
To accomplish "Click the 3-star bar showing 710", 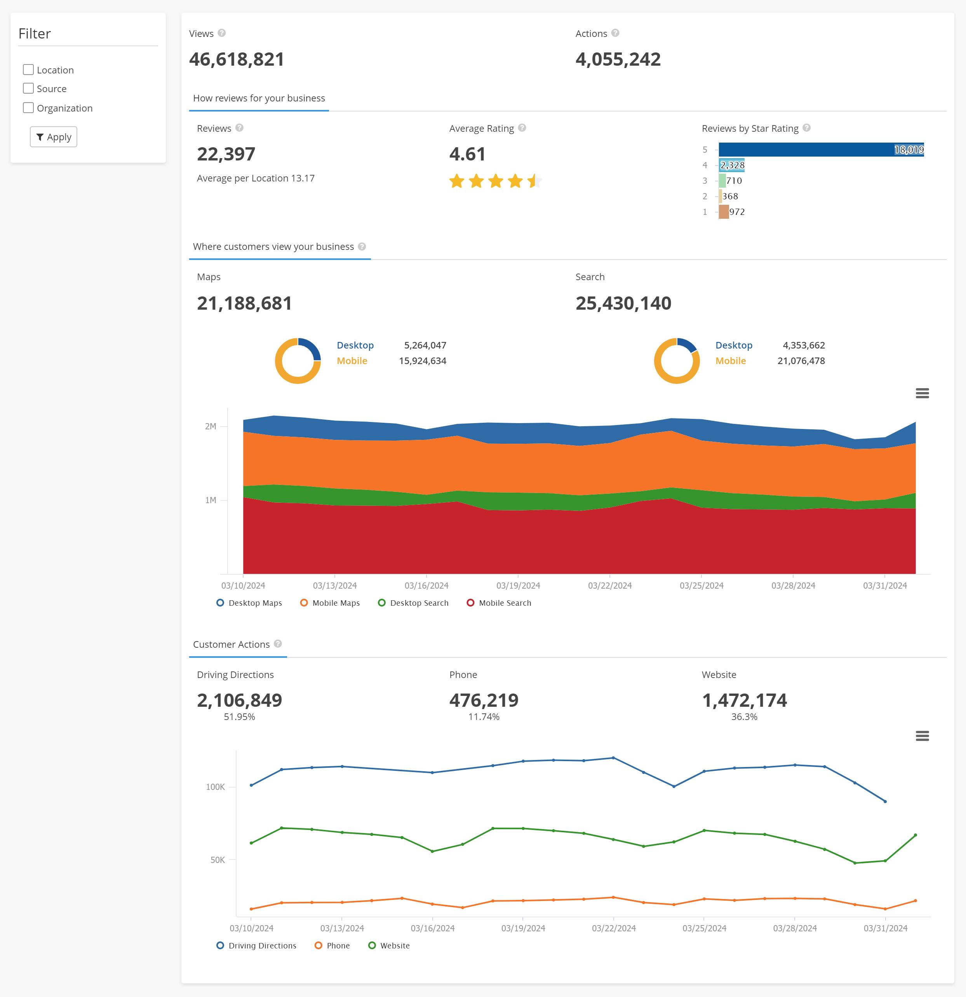I will coord(722,181).
